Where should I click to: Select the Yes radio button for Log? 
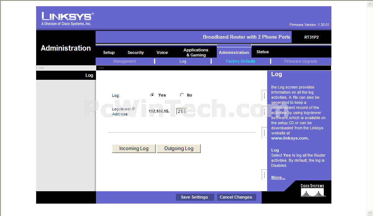pyautogui.click(x=152, y=95)
